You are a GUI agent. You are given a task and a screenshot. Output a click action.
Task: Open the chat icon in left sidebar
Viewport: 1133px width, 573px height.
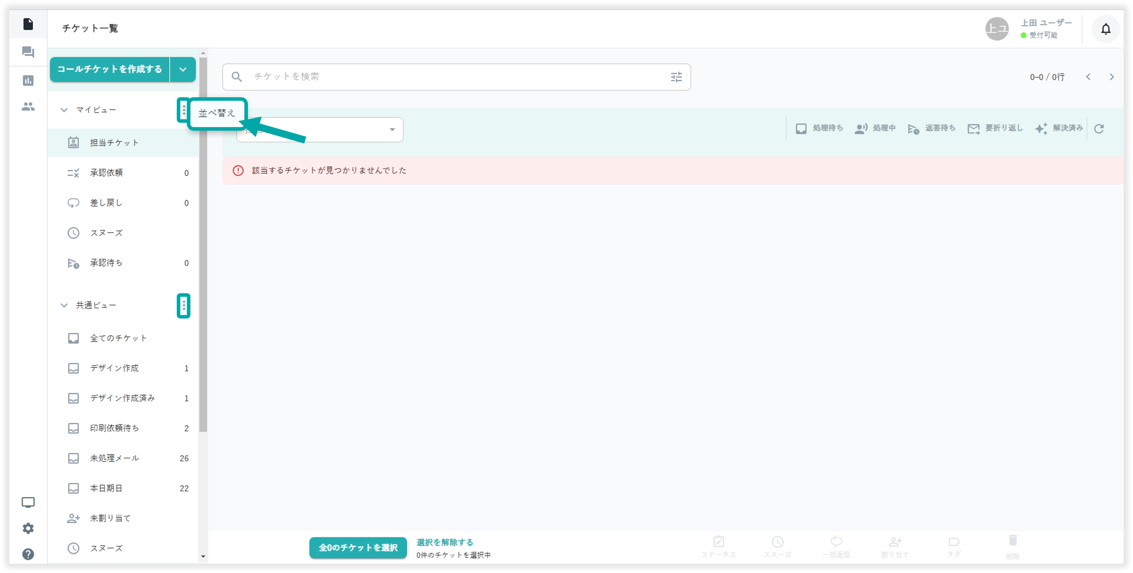[x=28, y=52]
